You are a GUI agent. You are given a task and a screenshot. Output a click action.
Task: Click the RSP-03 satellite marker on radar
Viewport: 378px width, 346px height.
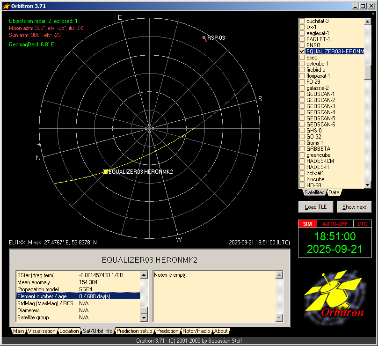204,37
